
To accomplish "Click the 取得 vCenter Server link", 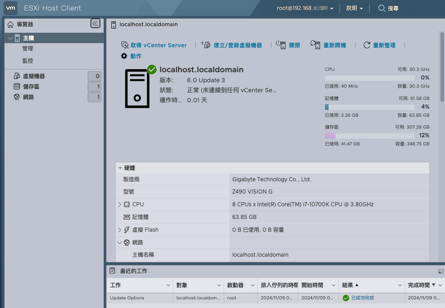I will (158, 45).
